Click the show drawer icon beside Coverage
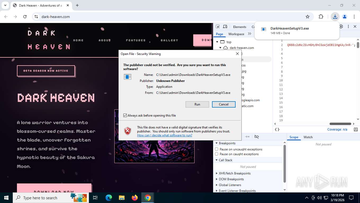The height and width of the screenshot is (203, 360). [x=356, y=130]
